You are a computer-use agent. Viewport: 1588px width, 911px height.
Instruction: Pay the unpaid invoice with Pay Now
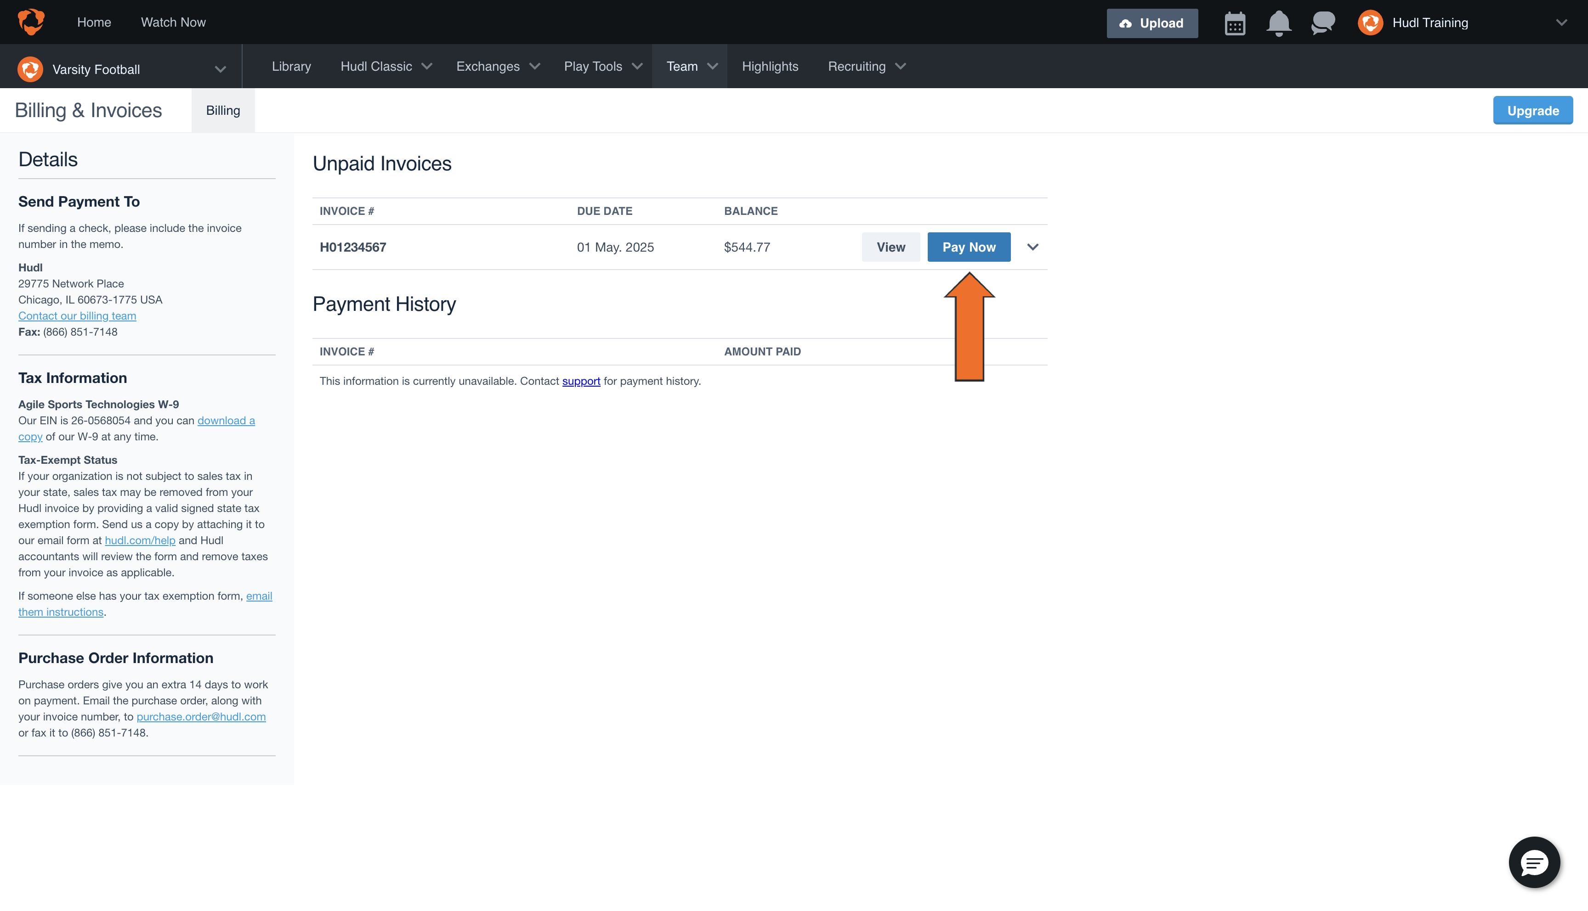[968, 247]
